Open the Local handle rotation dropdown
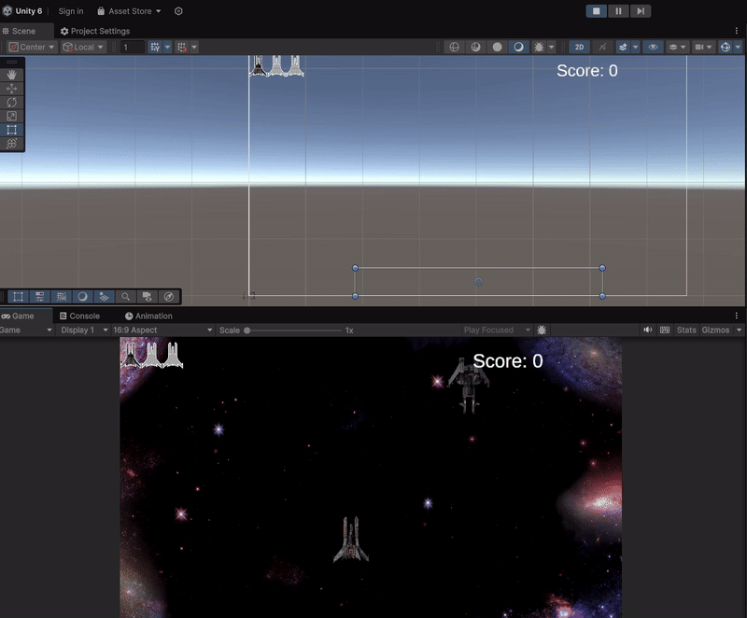This screenshot has width=747, height=618. (84, 47)
